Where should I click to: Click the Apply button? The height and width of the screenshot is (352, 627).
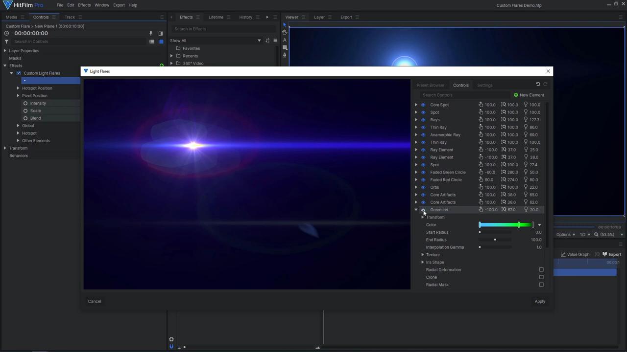[x=540, y=302]
